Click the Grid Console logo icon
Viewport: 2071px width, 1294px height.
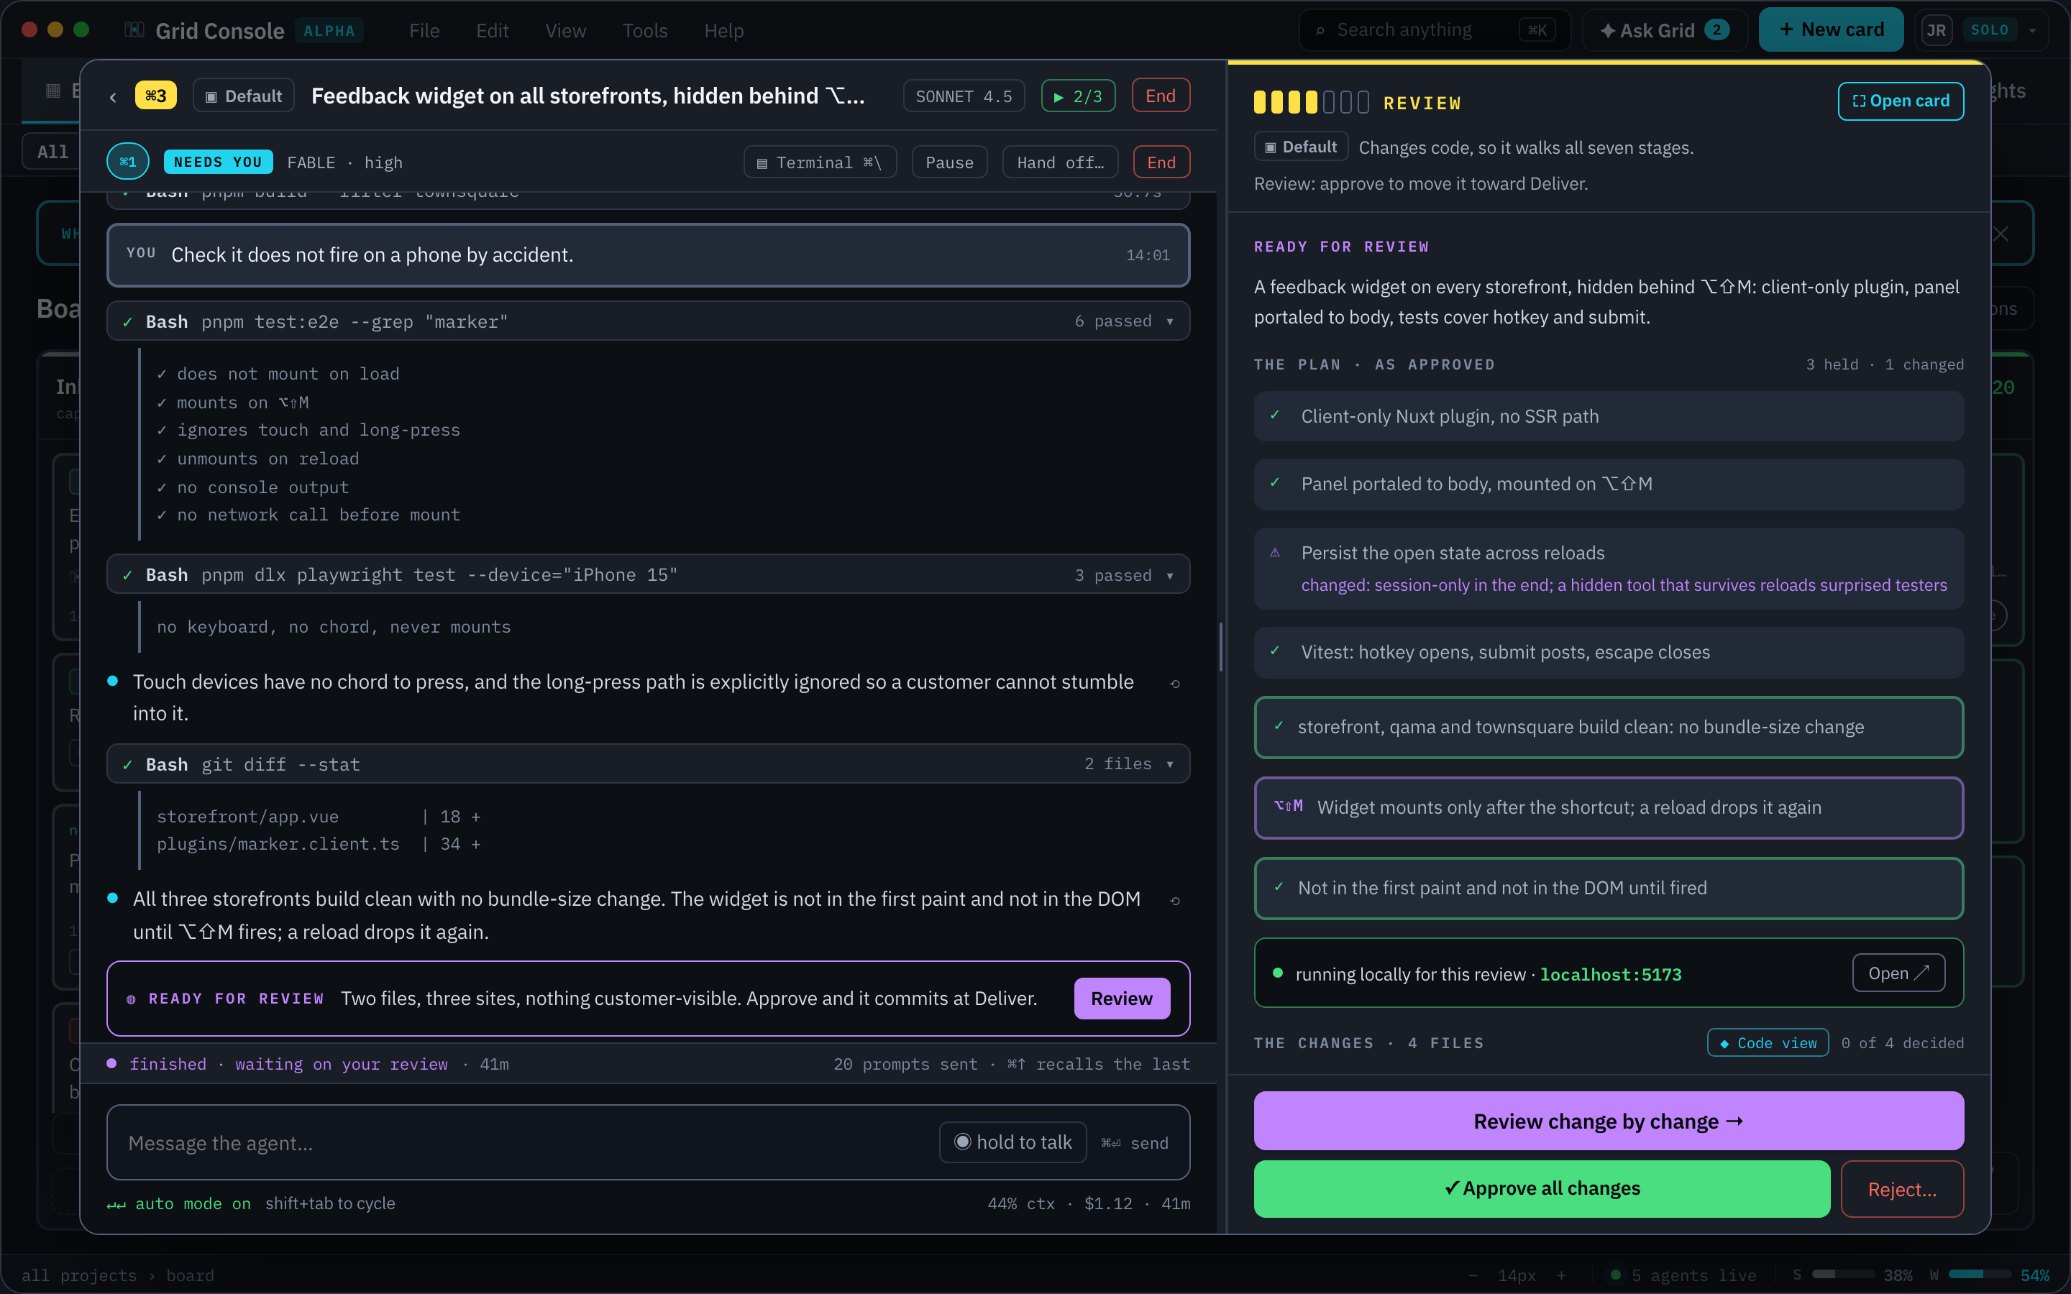tap(134, 30)
